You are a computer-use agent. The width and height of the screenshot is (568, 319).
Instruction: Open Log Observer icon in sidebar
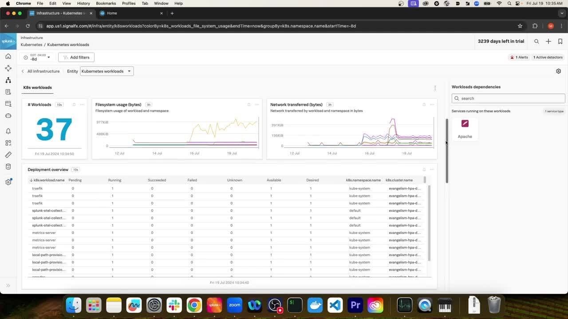[x=8, y=92]
